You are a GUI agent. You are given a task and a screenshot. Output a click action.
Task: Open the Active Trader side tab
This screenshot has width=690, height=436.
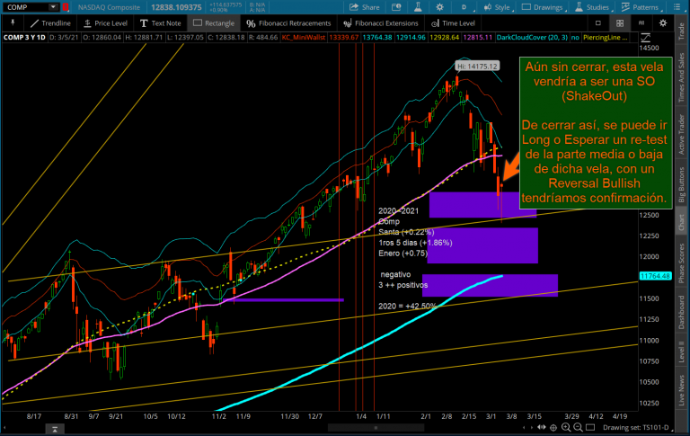click(682, 134)
